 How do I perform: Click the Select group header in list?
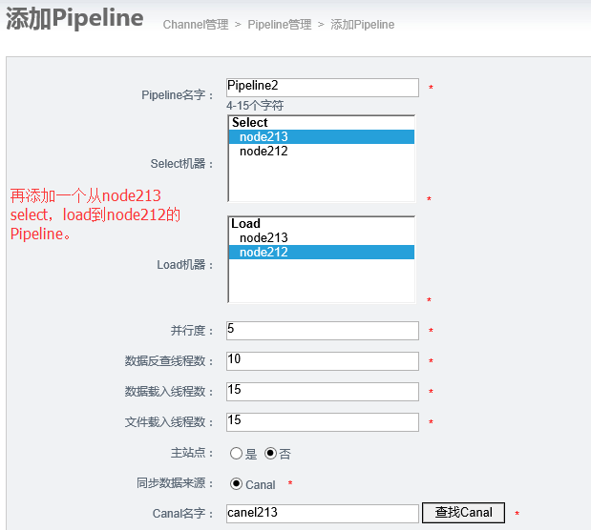point(250,123)
